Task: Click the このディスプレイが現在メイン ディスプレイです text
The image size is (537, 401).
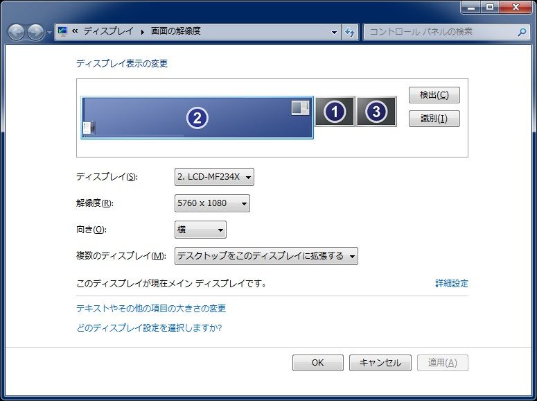Action: (x=171, y=283)
